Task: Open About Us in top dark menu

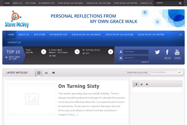Action: tap(17, 3)
